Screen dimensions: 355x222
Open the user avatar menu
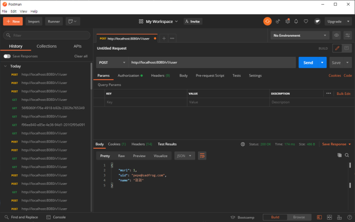[317, 22]
